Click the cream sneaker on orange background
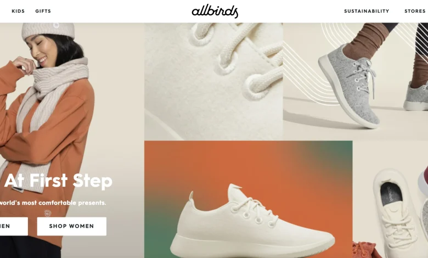This screenshot has width=428, height=258. 249,199
